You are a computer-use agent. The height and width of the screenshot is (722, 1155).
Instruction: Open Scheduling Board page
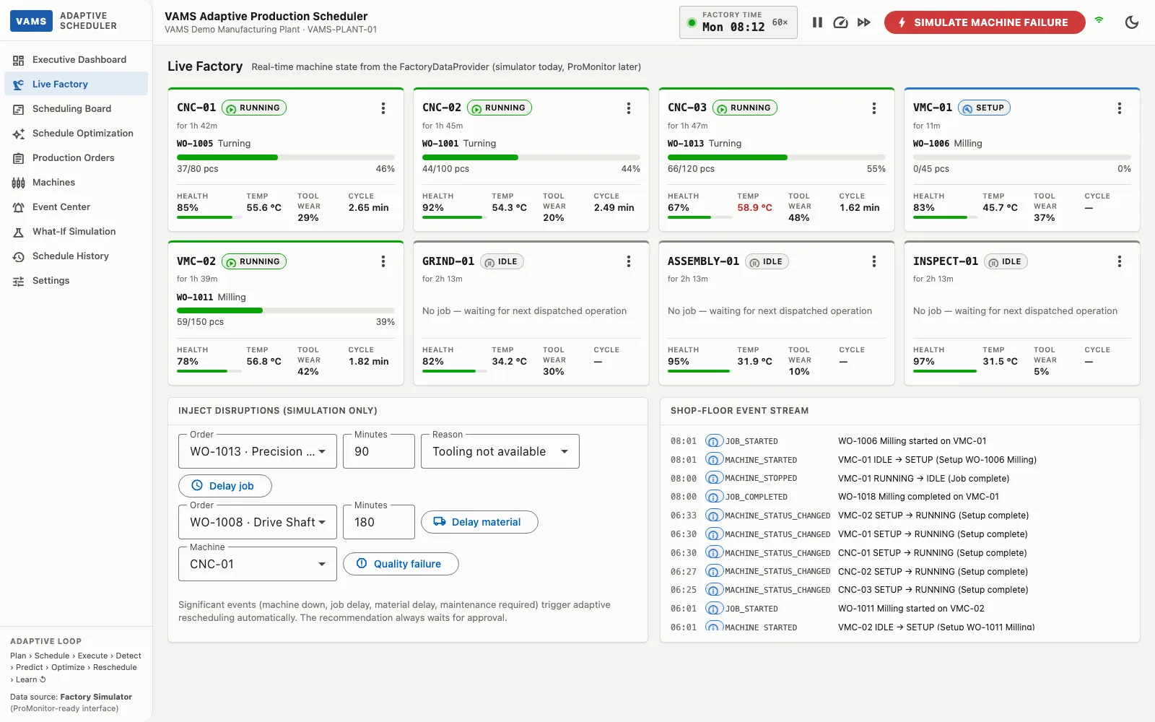(x=76, y=109)
